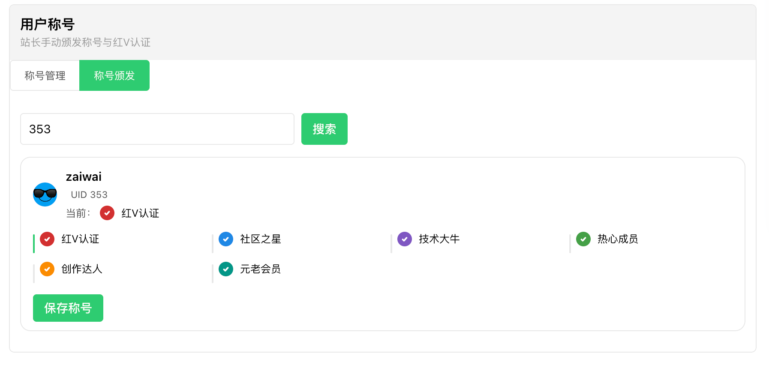Click the 用户称号 heading
Viewport: 769px width, 365px height.
tap(48, 24)
